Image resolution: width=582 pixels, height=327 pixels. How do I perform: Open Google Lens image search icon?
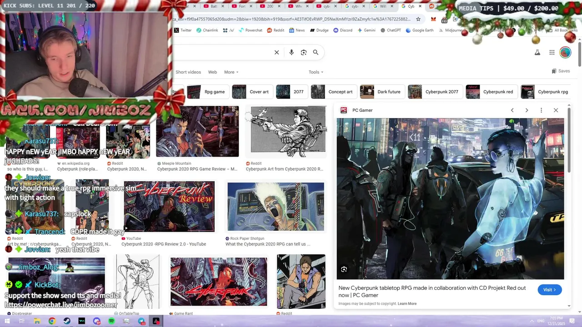pos(304,52)
